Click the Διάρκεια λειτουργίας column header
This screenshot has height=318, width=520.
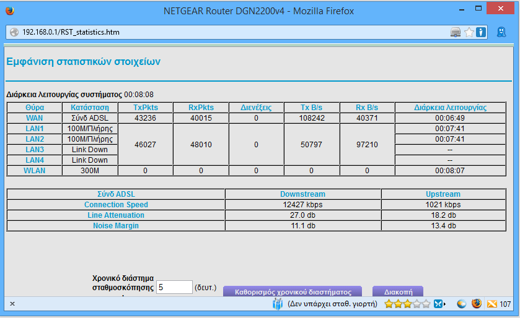[450, 108]
